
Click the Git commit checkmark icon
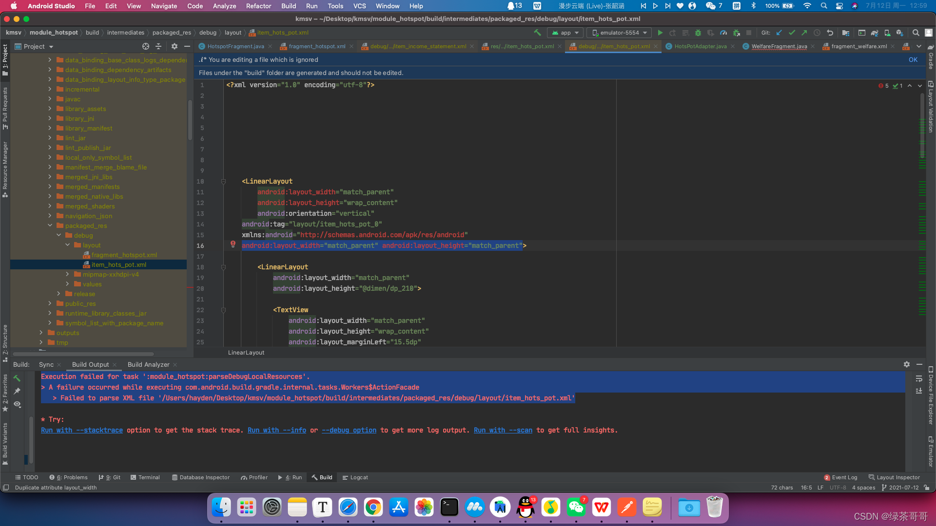792,33
